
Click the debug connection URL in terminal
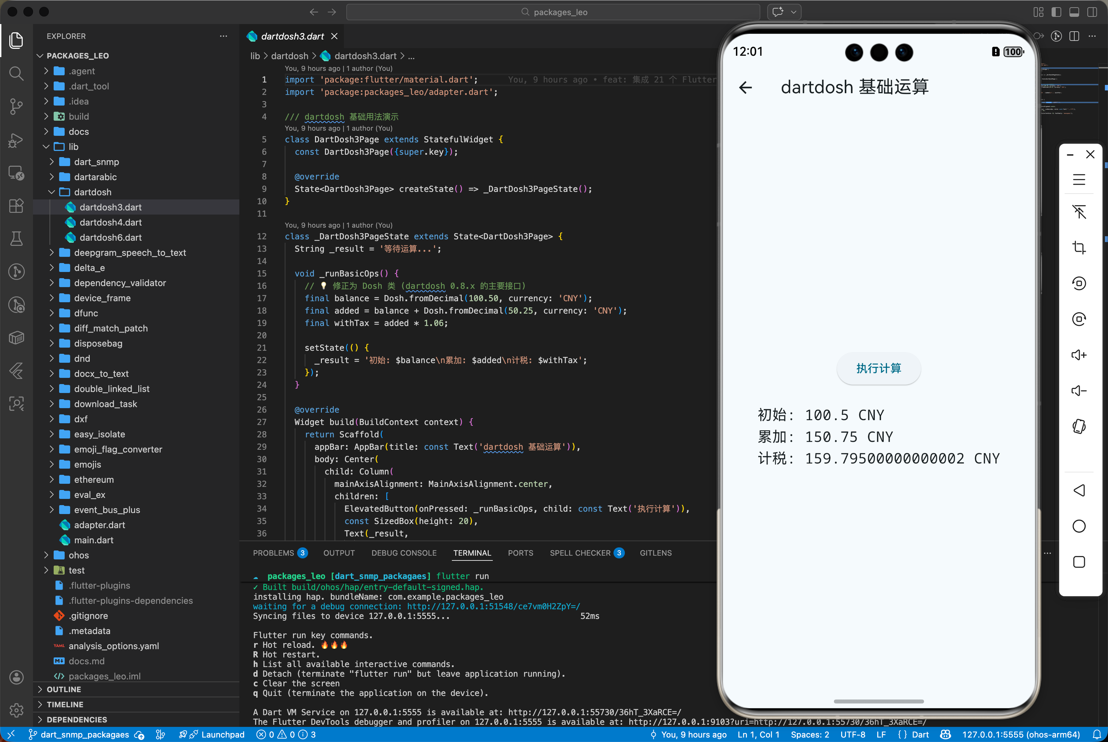[x=493, y=606]
